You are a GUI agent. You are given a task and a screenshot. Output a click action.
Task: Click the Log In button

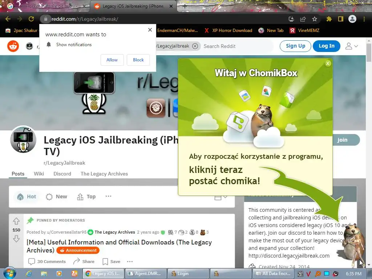point(327,46)
